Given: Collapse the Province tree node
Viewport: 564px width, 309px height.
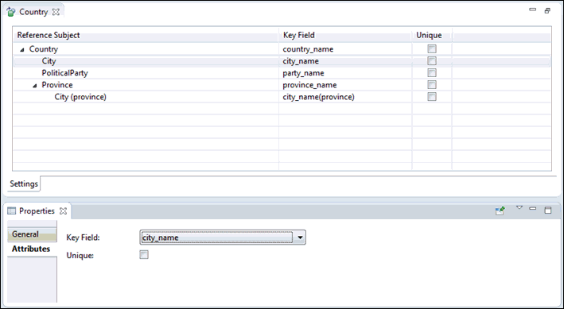Looking at the screenshot, I should pyautogui.click(x=34, y=86).
